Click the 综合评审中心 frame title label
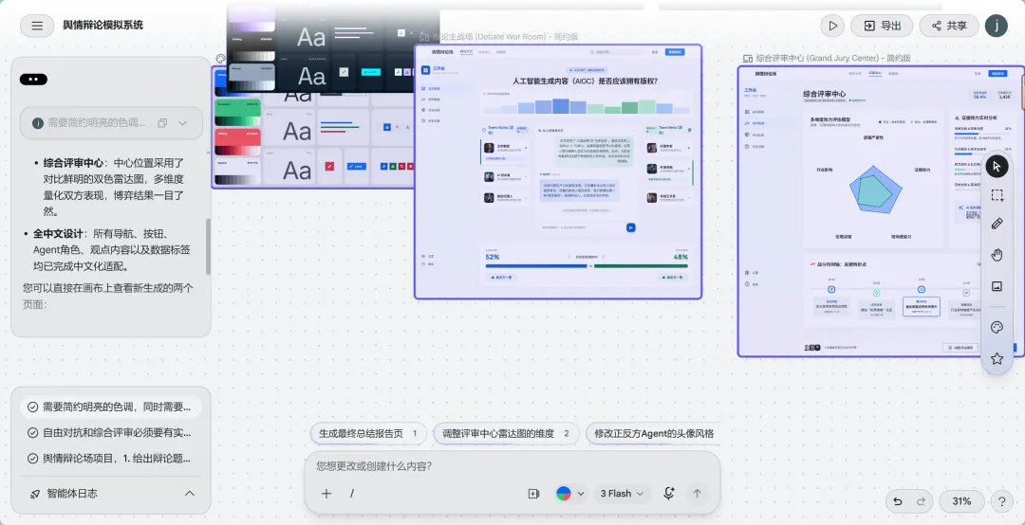 click(x=833, y=58)
